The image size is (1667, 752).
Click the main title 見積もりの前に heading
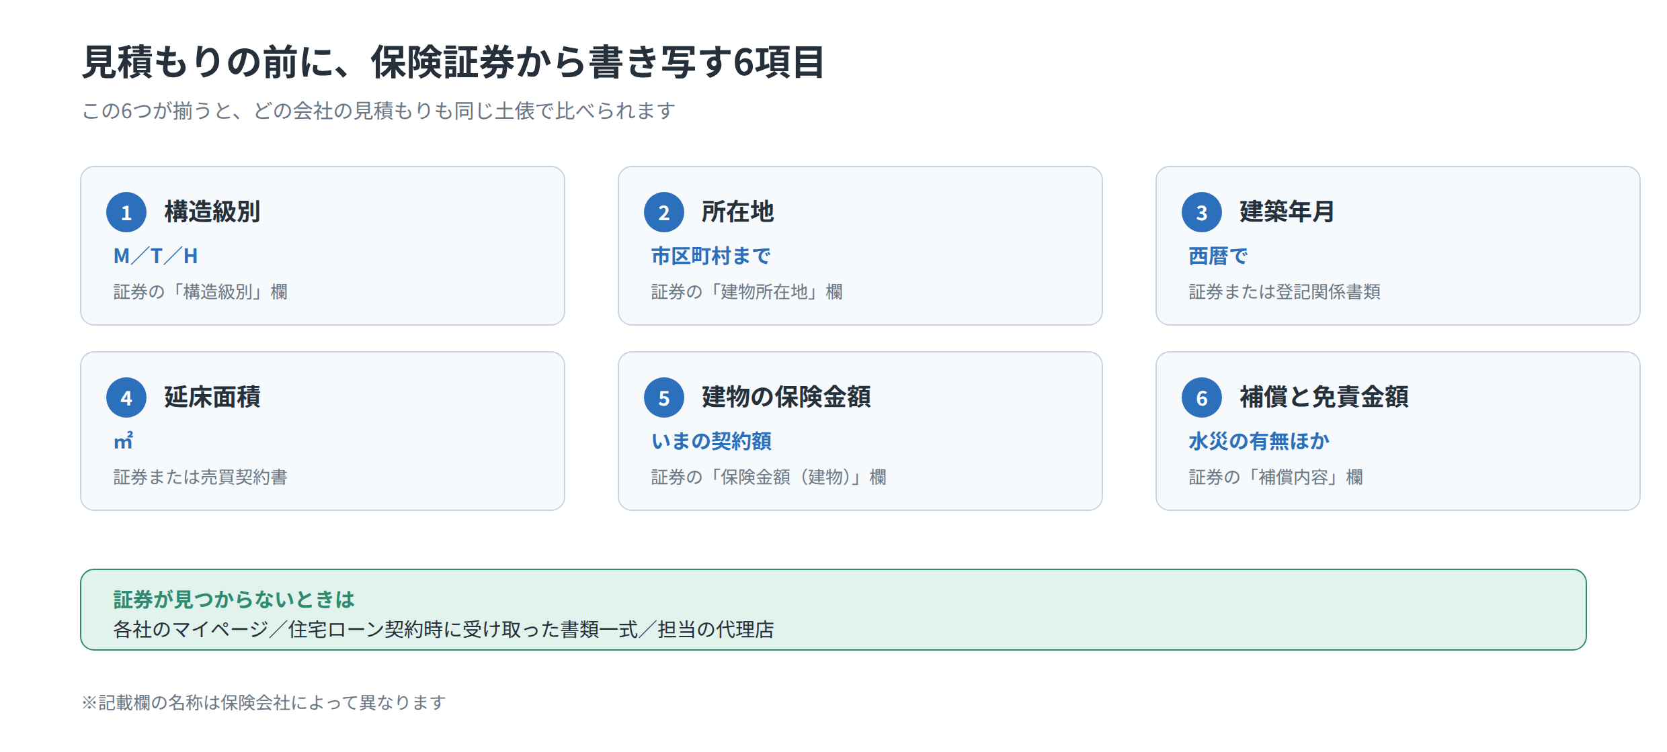tap(453, 62)
